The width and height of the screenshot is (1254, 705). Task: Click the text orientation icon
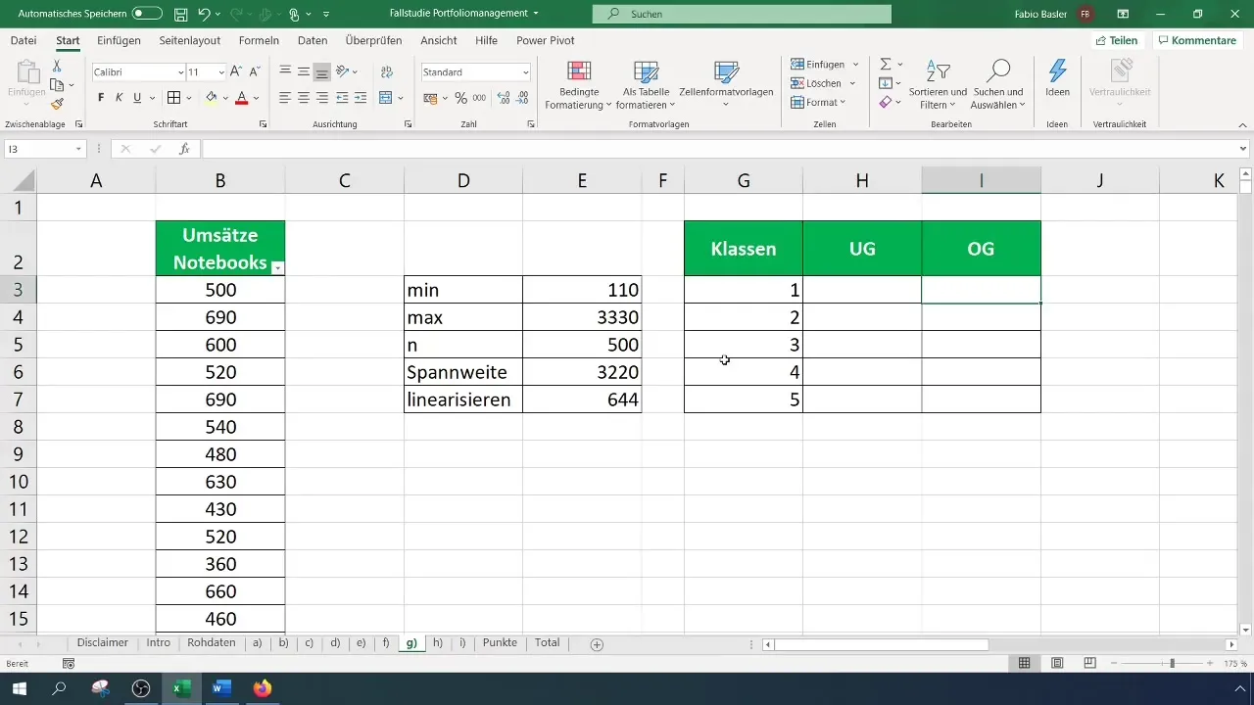pos(343,71)
